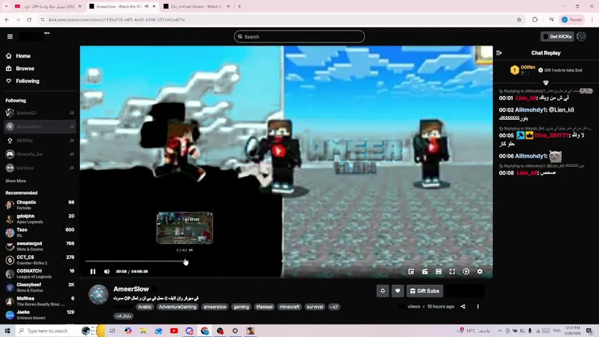Viewport: 599px width, 337px height.
Task: Select the lifesteal tag
Action: point(264,307)
